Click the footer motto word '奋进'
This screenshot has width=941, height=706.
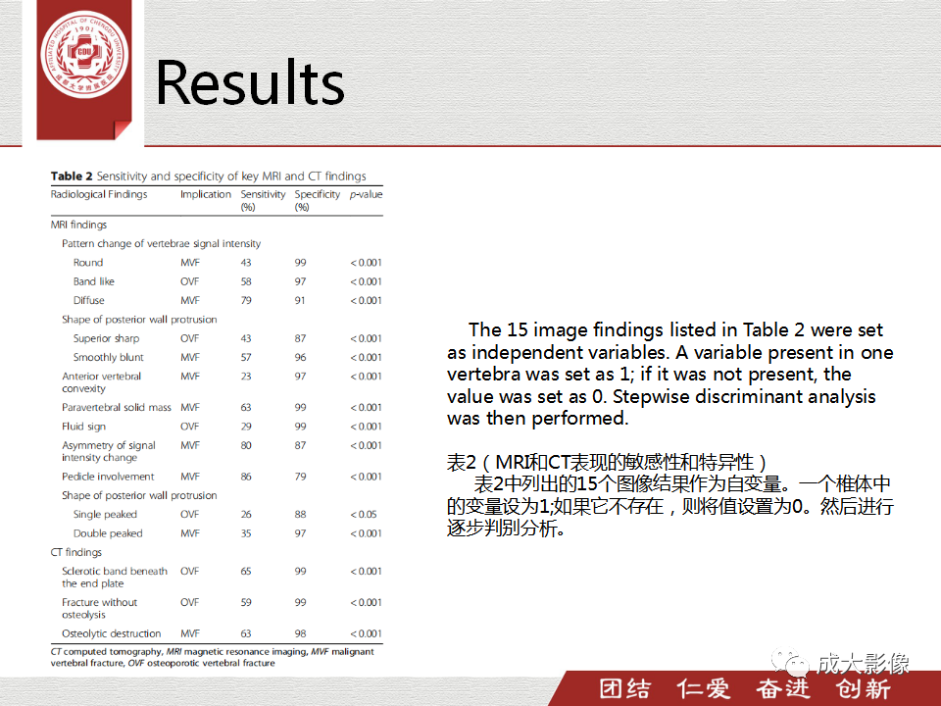tap(782, 688)
